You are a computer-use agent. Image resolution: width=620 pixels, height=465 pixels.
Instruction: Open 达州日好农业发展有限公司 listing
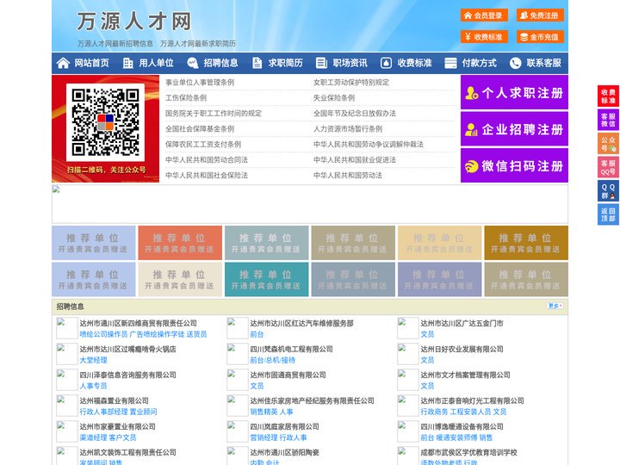click(462, 349)
